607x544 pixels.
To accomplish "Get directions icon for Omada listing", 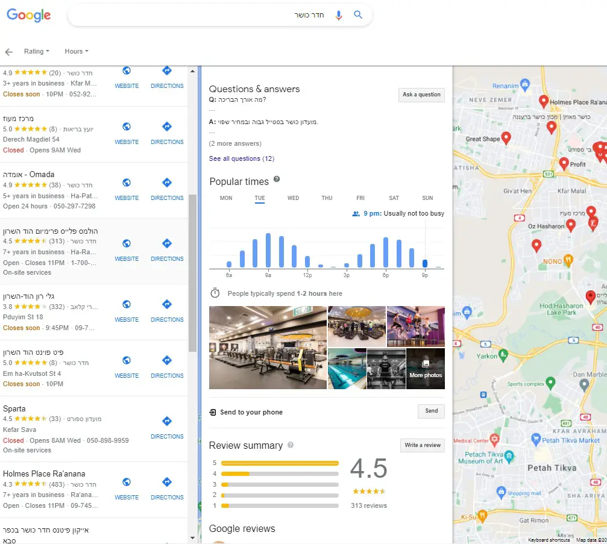I will click(x=167, y=182).
